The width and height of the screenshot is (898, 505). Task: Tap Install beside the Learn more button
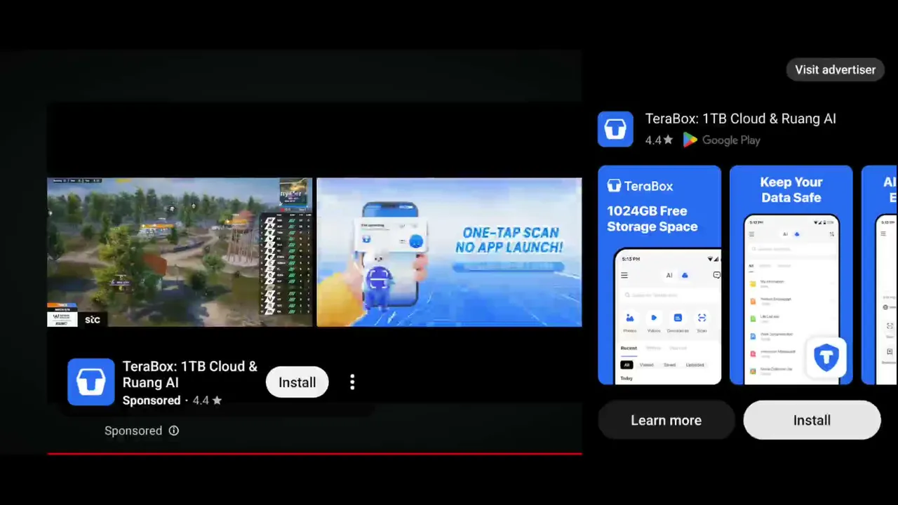point(812,420)
